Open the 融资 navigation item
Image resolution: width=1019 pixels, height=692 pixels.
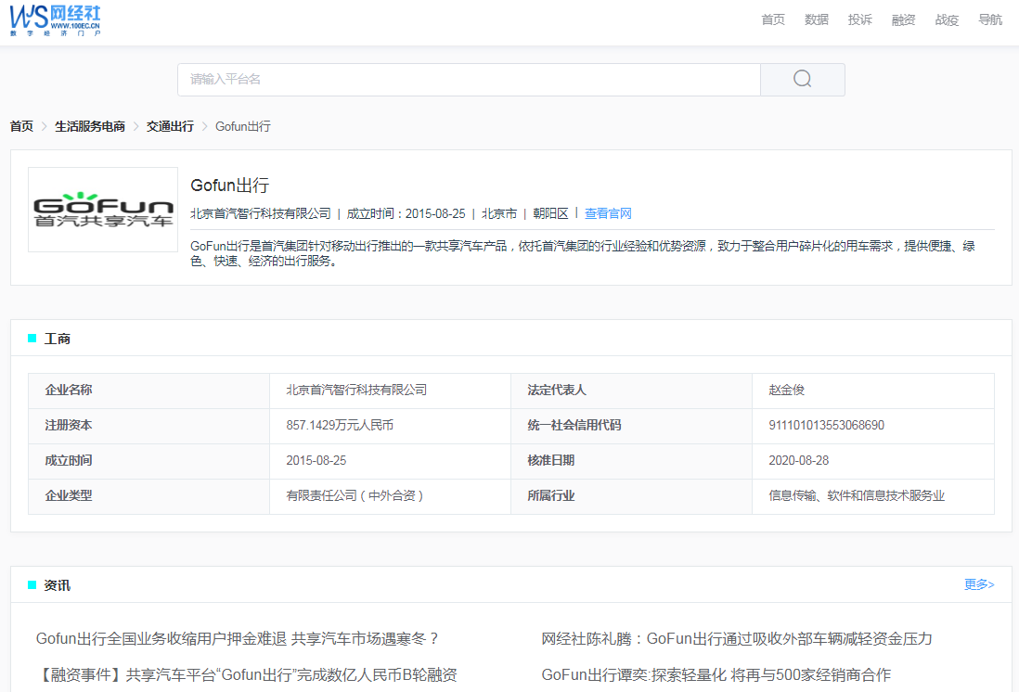pyautogui.click(x=903, y=19)
